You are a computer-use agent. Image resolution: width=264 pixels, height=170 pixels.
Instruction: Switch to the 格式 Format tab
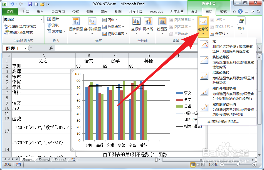pos(223,11)
